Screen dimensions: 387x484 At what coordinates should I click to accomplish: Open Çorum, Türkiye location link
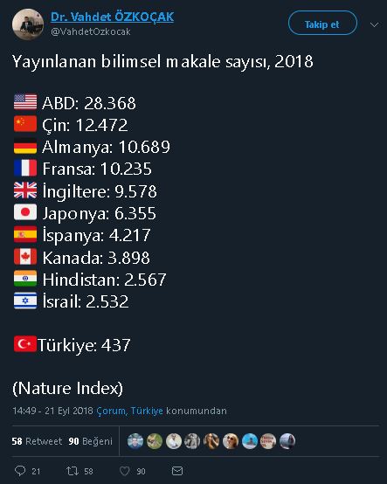[129, 411]
